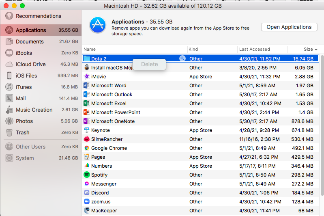Click the Microsoft Word icon
The width and height of the screenshot is (324, 216).
pyautogui.click(x=87, y=85)
